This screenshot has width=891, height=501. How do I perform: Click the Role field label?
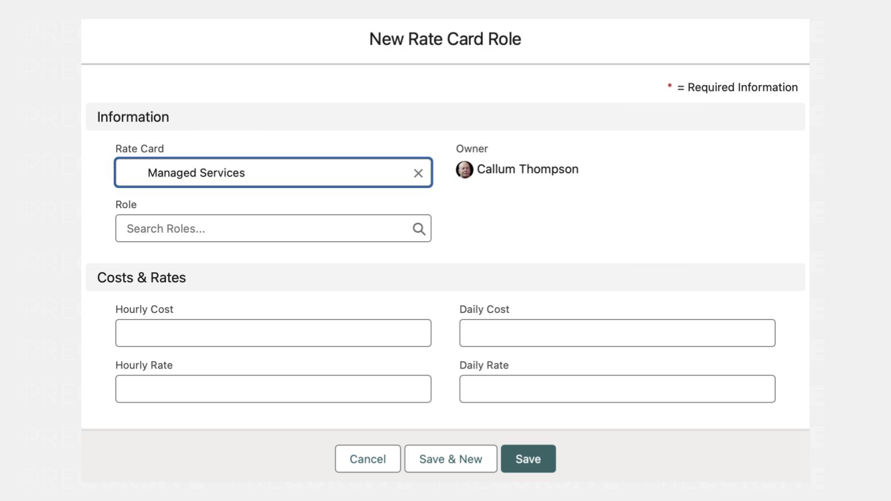pos(126,204)
